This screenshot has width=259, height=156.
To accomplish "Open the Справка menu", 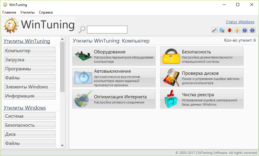I will [x=46, y=12].
